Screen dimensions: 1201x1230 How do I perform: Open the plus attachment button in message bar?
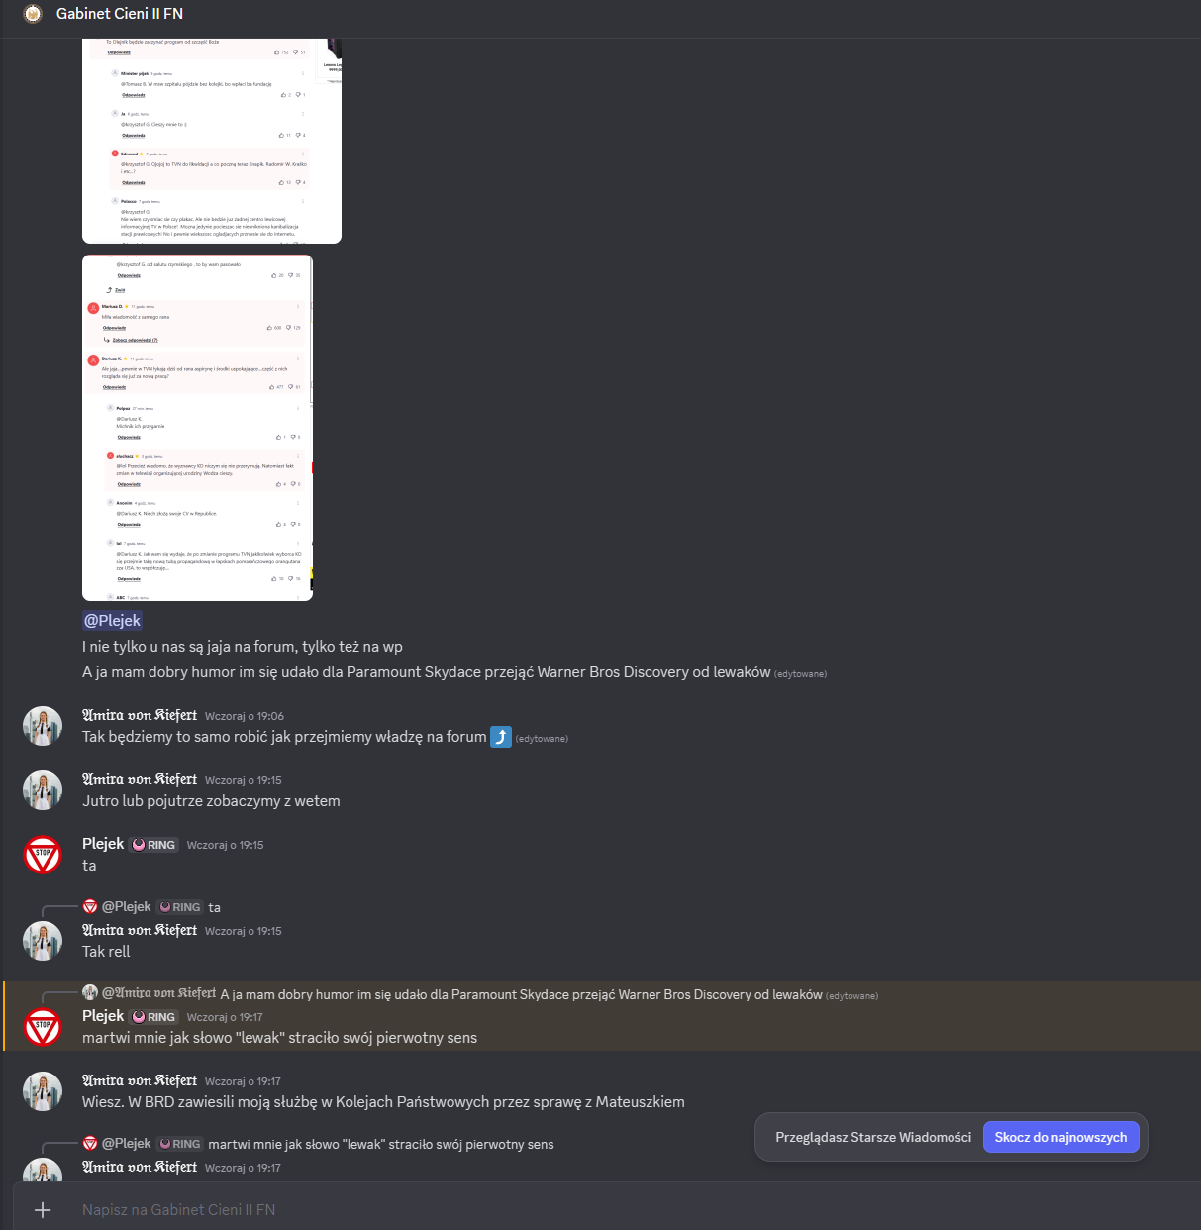pos(43,1209)
